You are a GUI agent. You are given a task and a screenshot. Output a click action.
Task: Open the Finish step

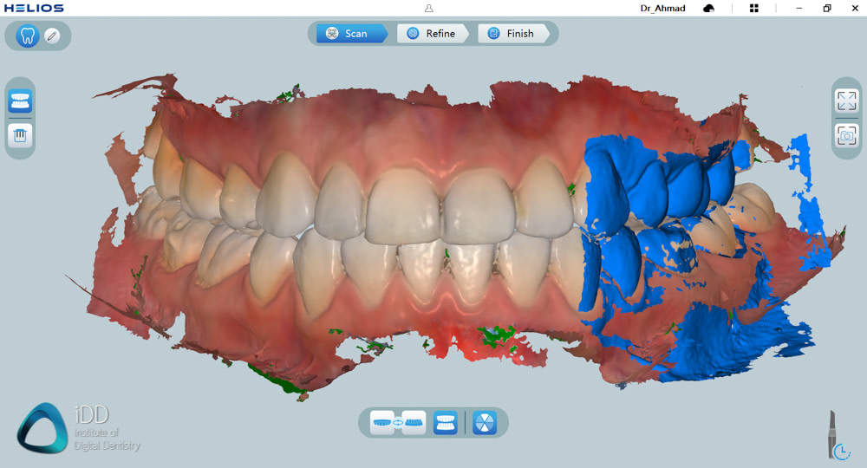pos(512,34)
